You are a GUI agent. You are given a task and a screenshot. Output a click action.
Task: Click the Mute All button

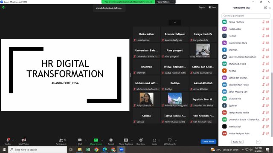(x=237, y=142)
